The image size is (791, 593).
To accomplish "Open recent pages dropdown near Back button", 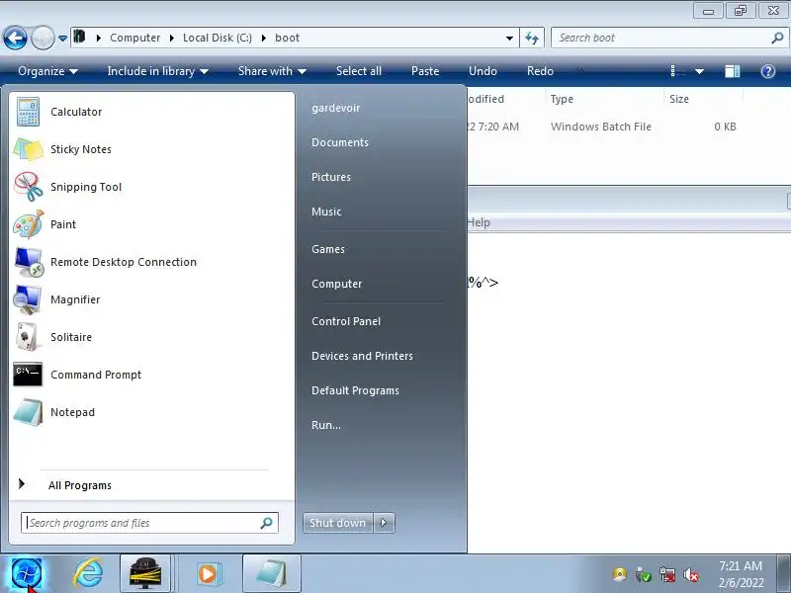I will point(62,39).
